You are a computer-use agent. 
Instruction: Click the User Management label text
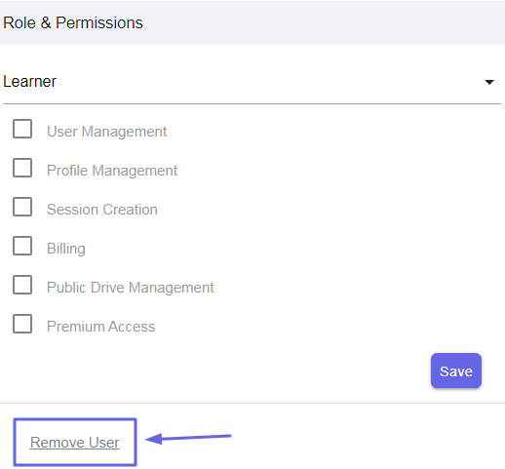(106, 132)
